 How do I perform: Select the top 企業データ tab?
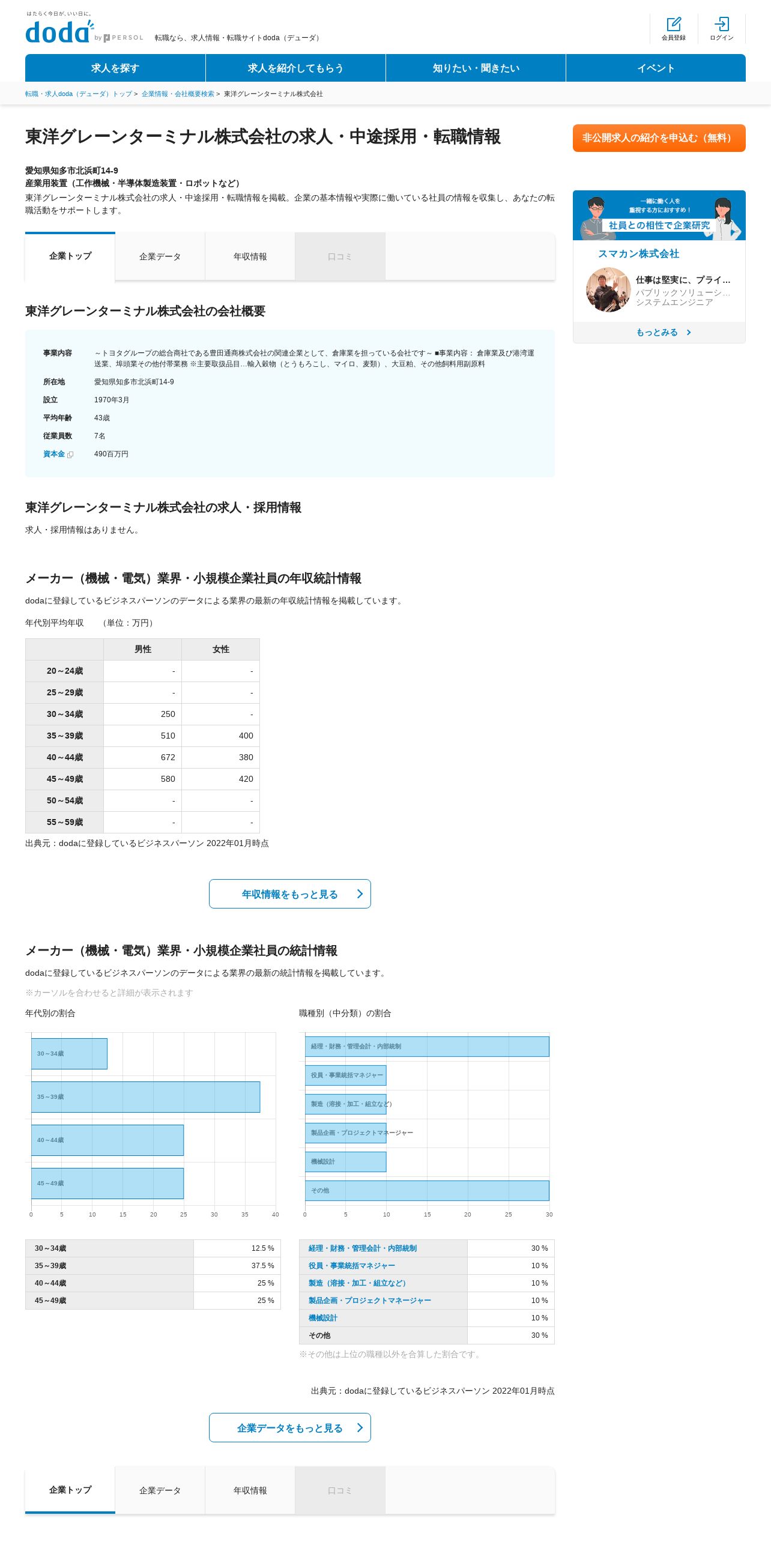pos(160,256)
